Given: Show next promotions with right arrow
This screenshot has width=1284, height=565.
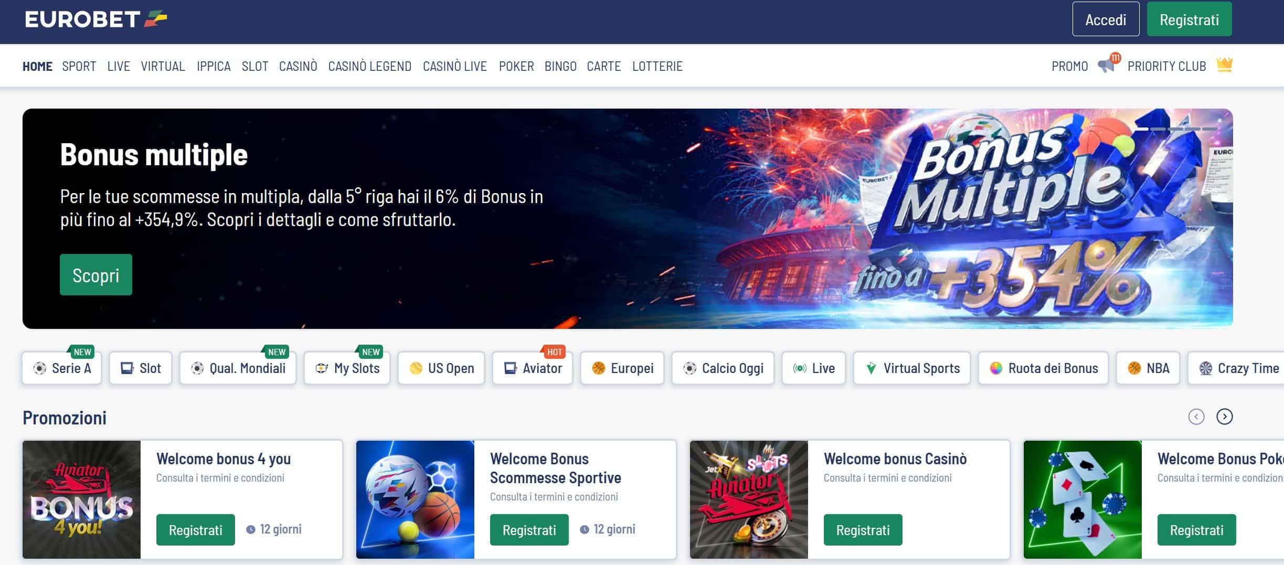Looking at the screenshot, I should click(x=1225, y=417).
